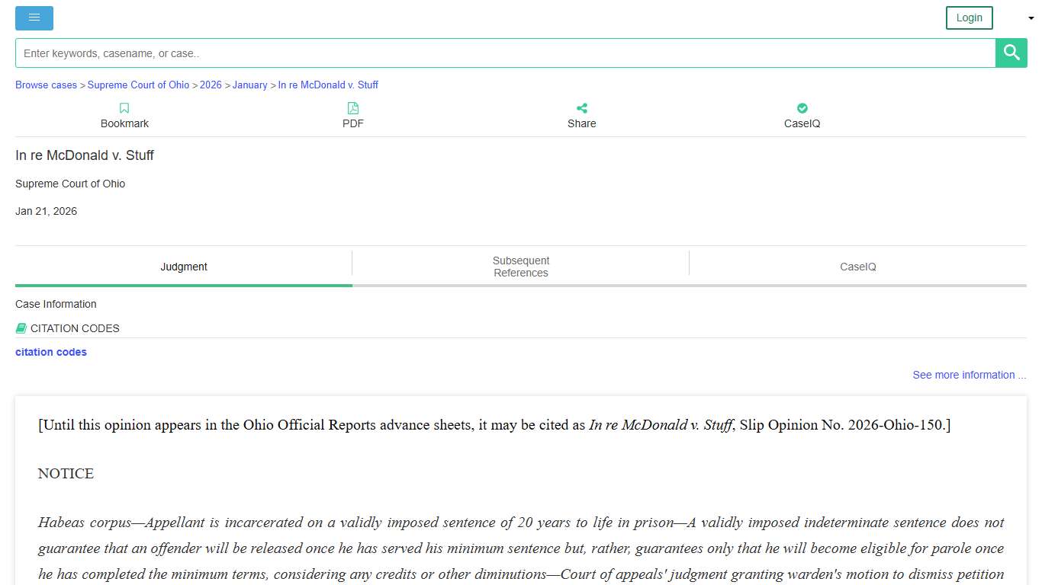Click the book icon beside CITATION CODES
This screenshot has height=585, width=1042.
[21, 328]
